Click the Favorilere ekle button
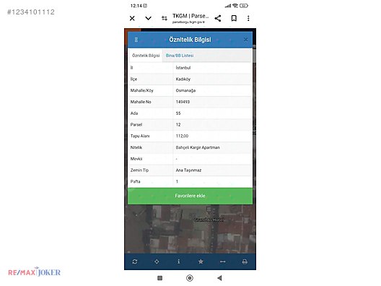This screenshot has width=381, height=286. click(x=190, y=196)
